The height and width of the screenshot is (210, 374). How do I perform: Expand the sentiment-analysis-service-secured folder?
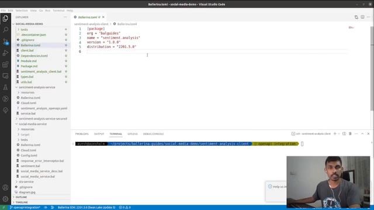point(43,118)
